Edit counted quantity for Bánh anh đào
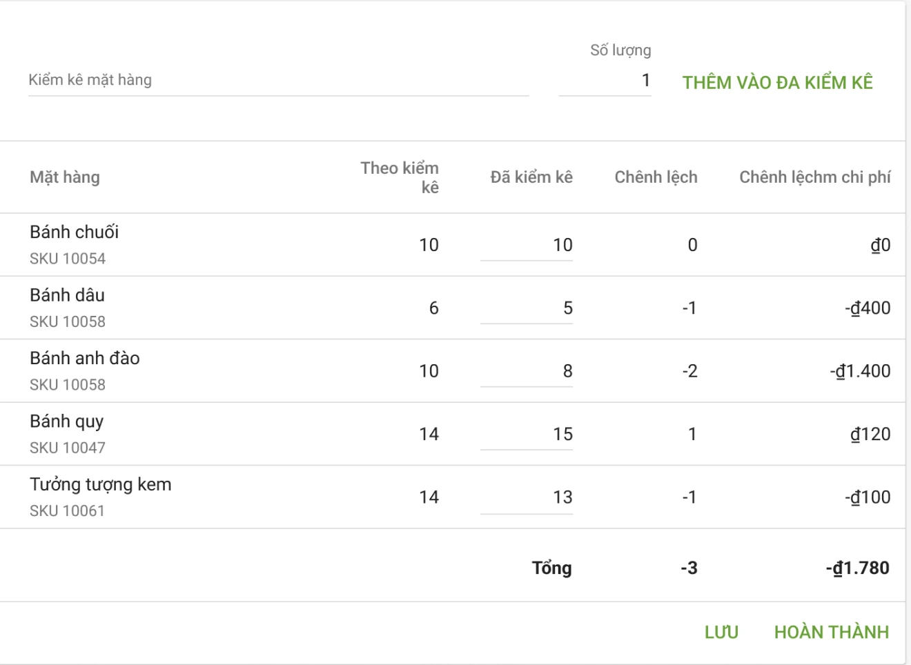This screenshot has height=665, width=911. [527, 371]
